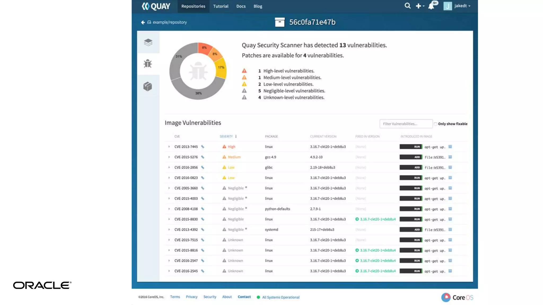Click the search magnifier in the header
The height and width of the screenshot is (305, 543).
coord(408,6)
